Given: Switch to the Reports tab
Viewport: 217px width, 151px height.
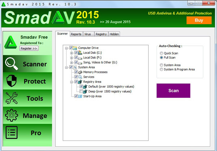Looking at the screenshot, I should point(76,34).
